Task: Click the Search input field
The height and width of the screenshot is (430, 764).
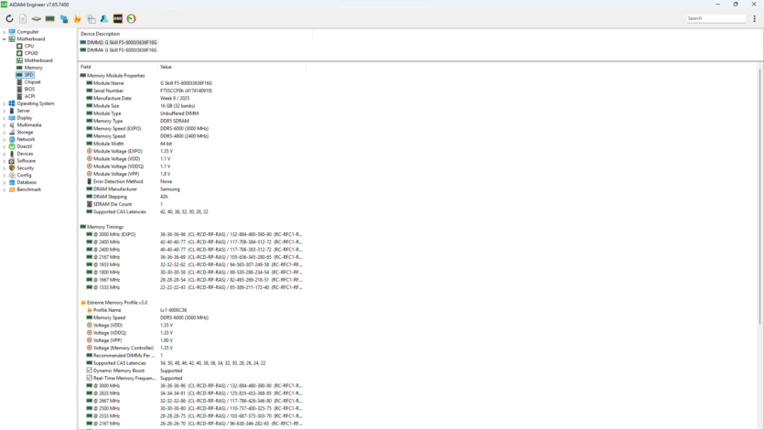Action: click(x=716, y=18)
